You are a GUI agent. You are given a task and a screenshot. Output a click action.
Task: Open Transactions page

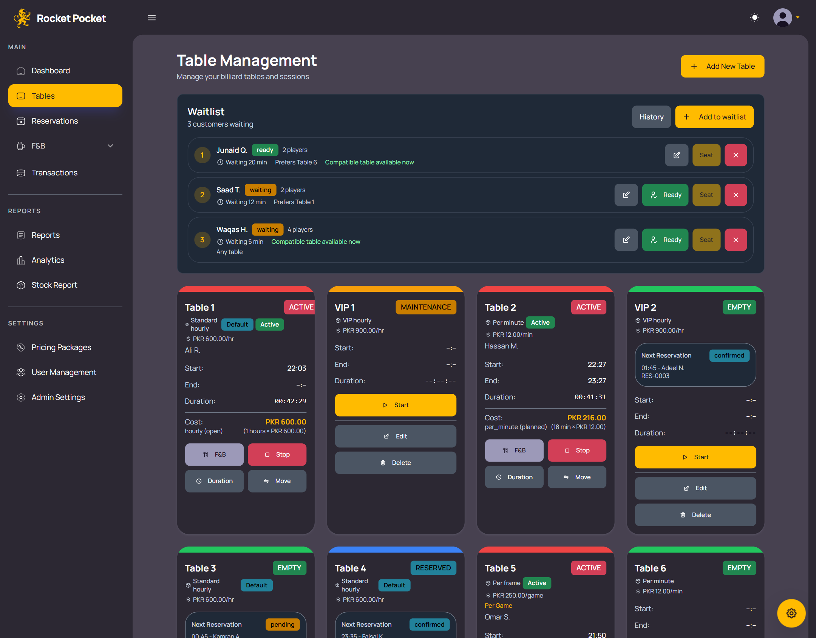click(x=65, y=173)
